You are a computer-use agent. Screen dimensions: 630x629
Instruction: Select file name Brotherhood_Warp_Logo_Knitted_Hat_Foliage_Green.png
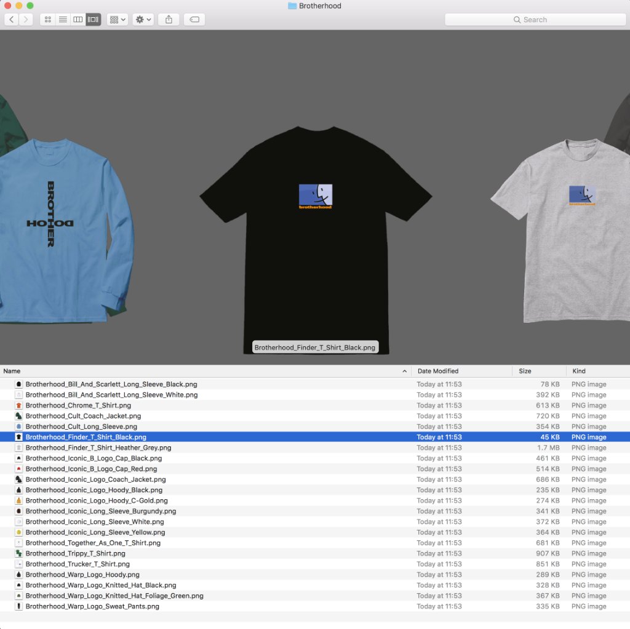pyautogui.click(x=114, y=596)
